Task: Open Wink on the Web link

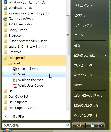Action: (34, 80)
